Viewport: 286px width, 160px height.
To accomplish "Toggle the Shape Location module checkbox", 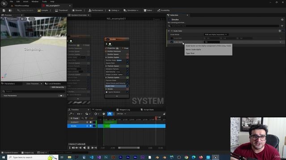I will pos(127,75).
